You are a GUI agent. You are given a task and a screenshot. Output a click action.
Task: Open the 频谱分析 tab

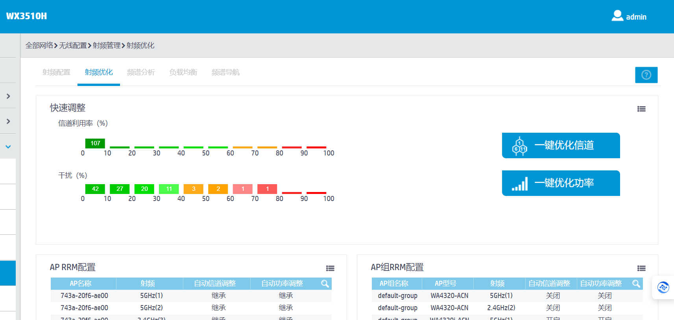pyautogui.click(x=141, y=72)
